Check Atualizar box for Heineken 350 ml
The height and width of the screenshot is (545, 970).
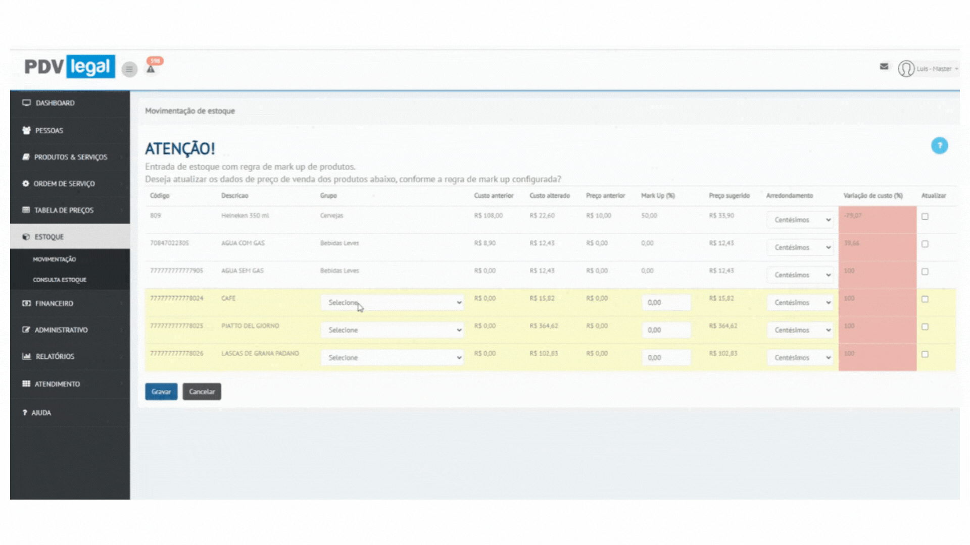click(x=925, y=216)
